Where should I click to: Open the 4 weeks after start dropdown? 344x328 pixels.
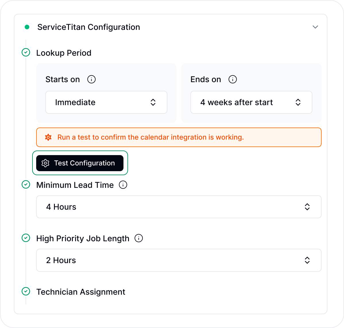[x=251, y=102]
